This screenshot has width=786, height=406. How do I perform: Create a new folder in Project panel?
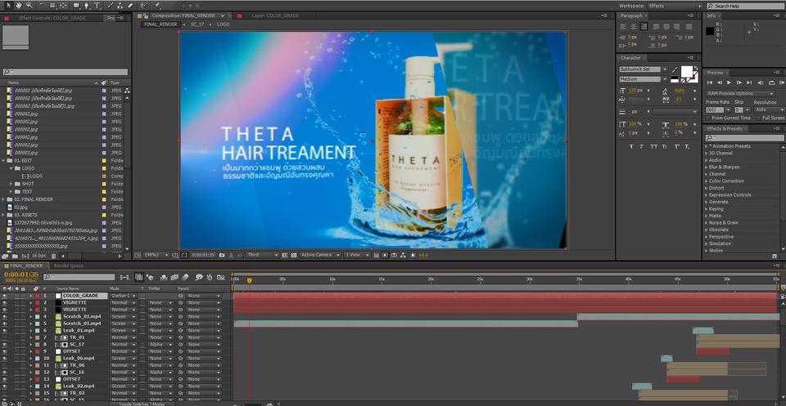(14, 256)
